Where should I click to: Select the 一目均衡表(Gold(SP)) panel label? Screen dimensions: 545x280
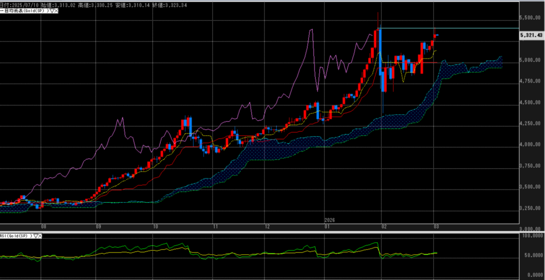click(24, 11)
